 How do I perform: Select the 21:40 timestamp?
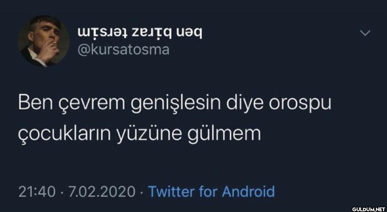pyautogui.click(x=37, y=192)
